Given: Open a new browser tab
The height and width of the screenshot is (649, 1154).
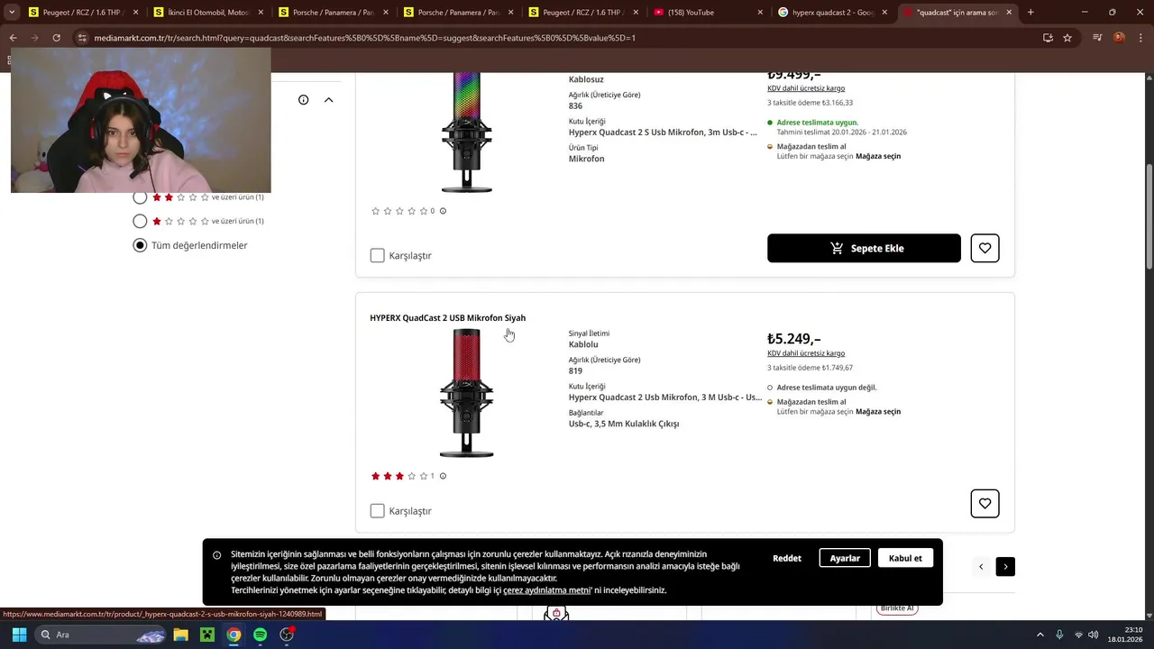Looking at the screenshot, I should pyautogui.click(x=1030, y=13).
